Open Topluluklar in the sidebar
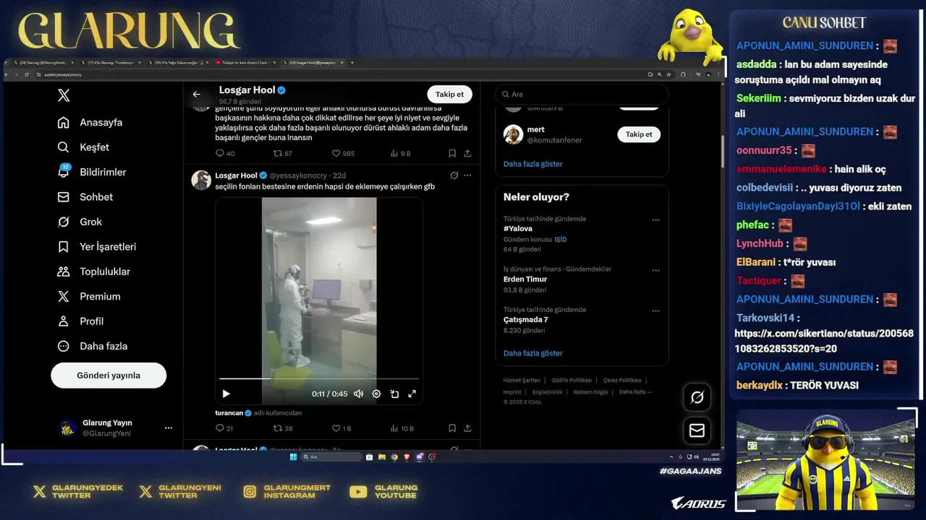The image size is (926, 520). coord(93,272)
